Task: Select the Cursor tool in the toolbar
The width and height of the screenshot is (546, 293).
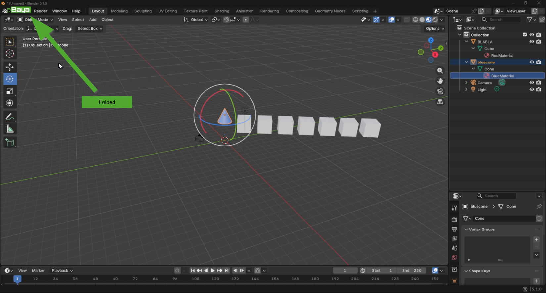Action: (x=10, y=54)
